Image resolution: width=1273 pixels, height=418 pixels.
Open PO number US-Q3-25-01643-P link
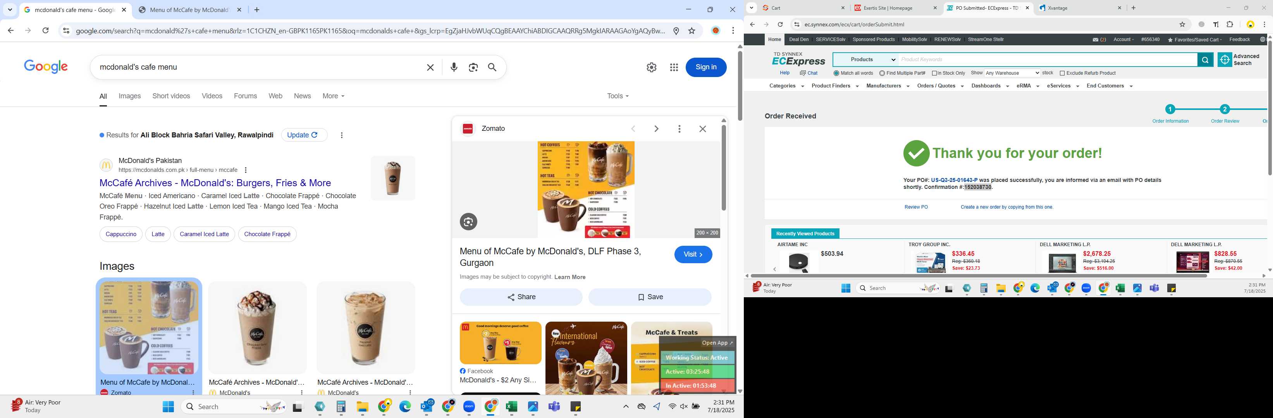[x=954, y=180]
